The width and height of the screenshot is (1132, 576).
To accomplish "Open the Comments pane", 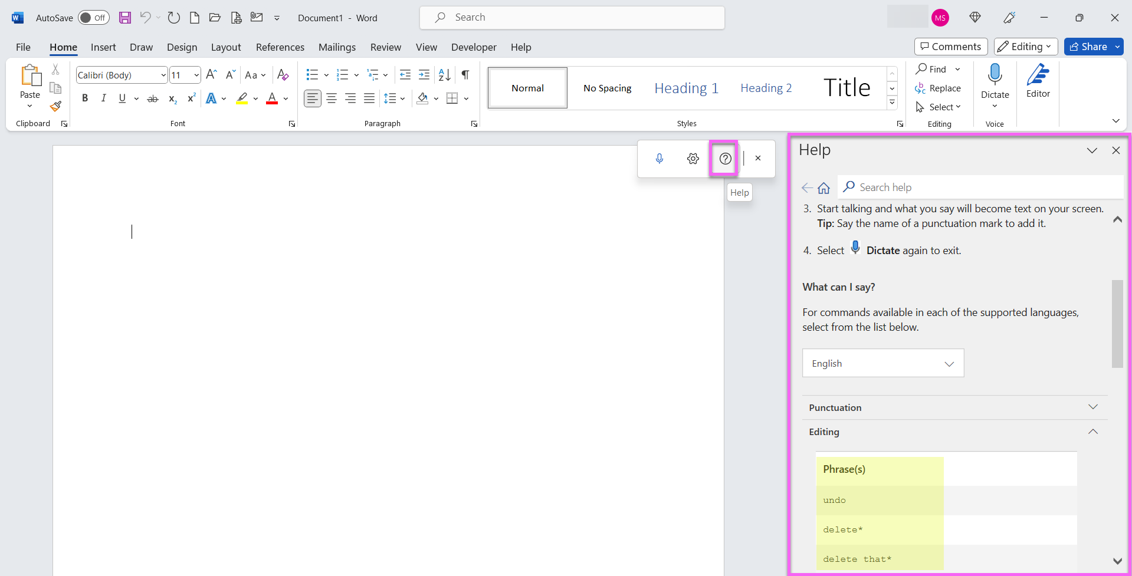I will [950, 46].
